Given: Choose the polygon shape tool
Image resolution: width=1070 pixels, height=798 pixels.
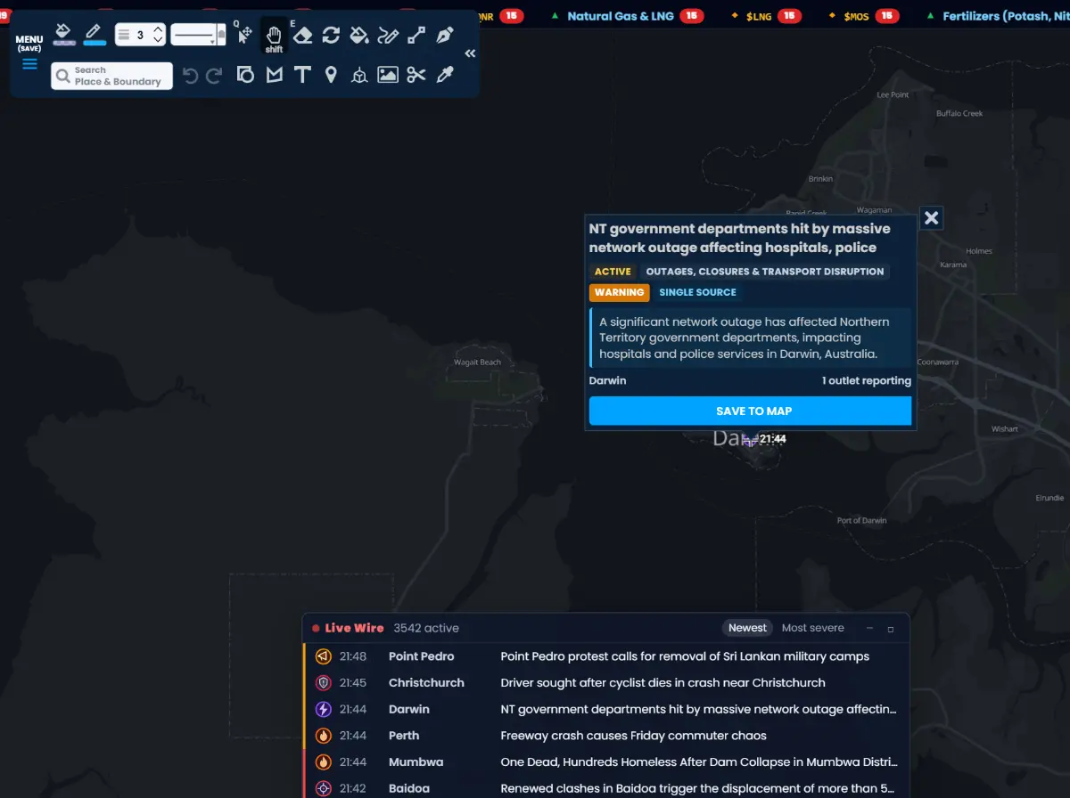Looking at the screenshot, I should [x=274, y=75].
